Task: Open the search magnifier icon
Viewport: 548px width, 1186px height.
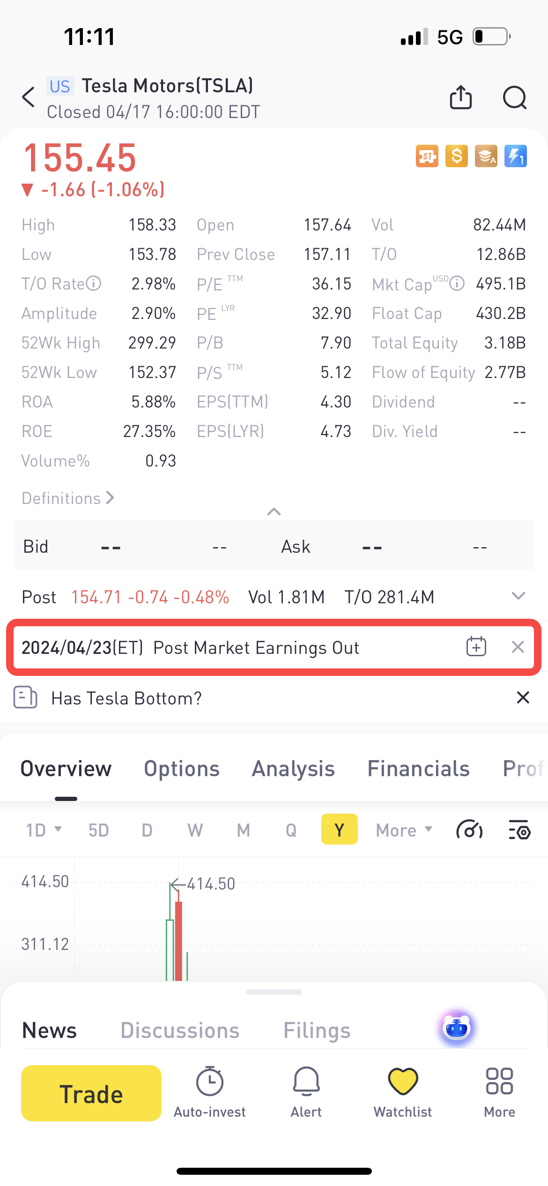Action: click(x=514, y=97)
